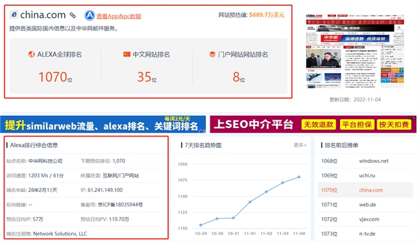Screen dimensions: 417x242
Task: Click the site valuation $689.7万美元
Action: coord(267,15)
